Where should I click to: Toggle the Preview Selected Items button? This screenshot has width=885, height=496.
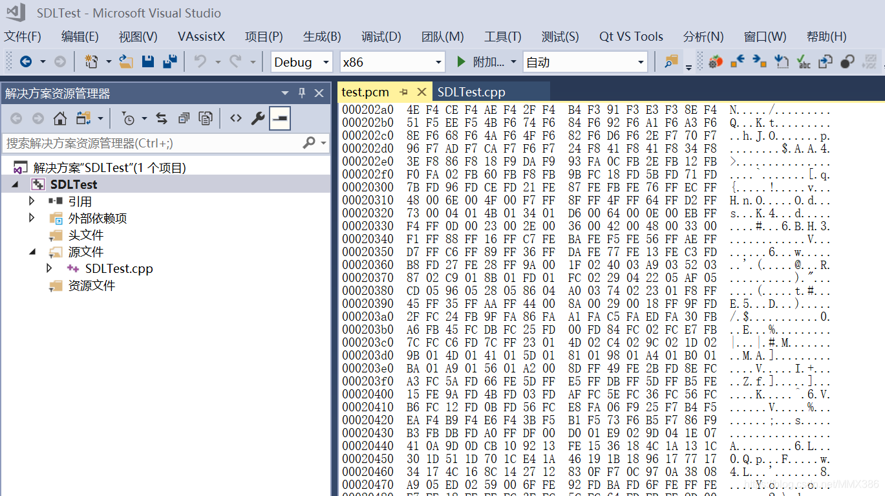[280, 118]
